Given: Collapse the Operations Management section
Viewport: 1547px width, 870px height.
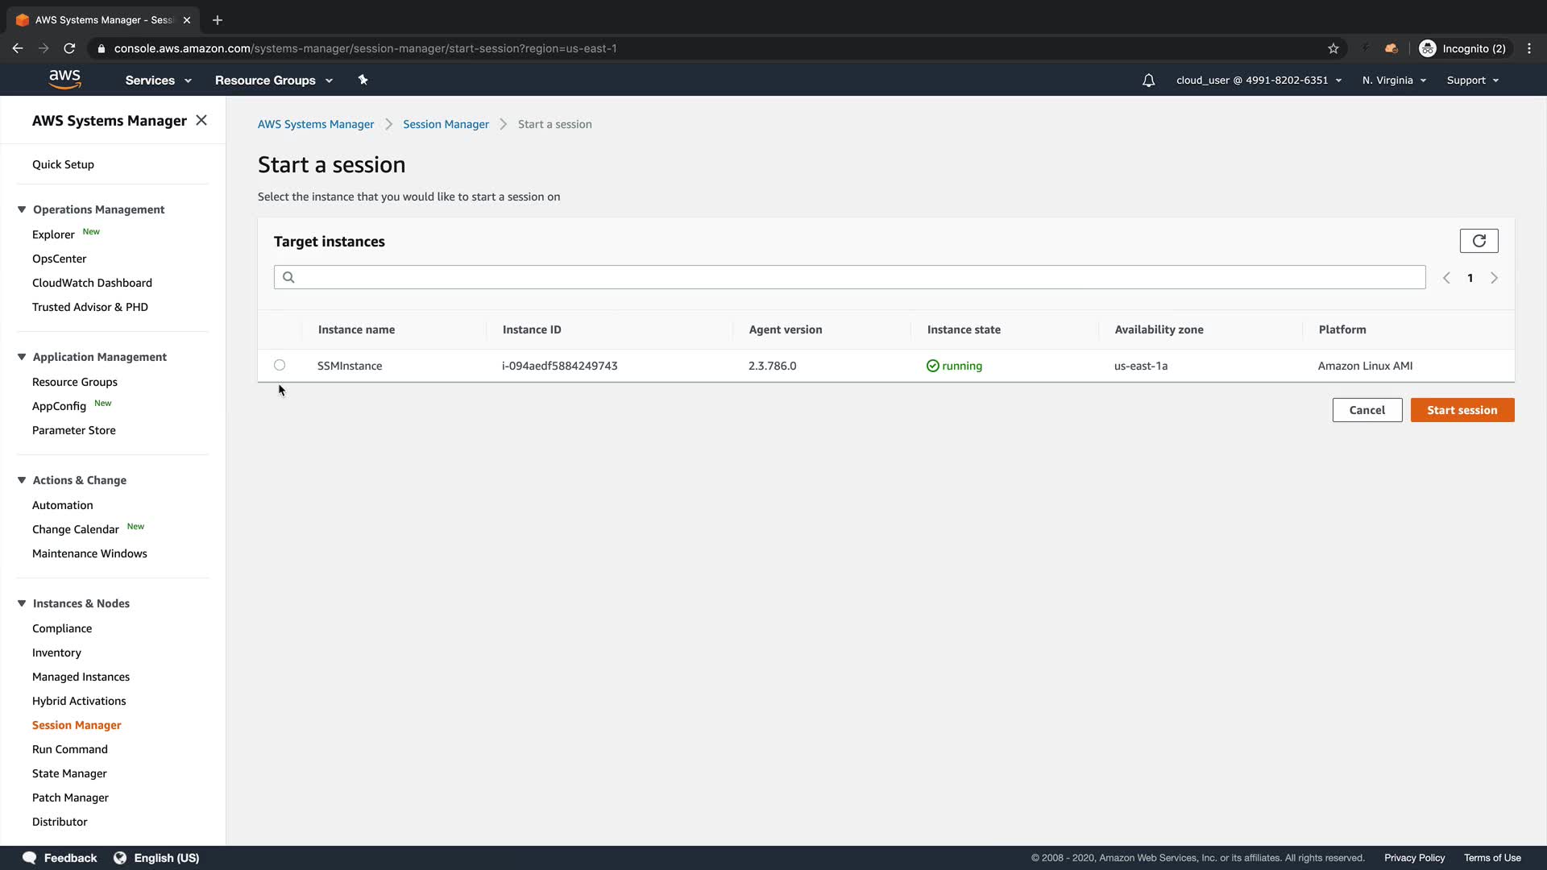Looking at the screenshot, I should tap(22, 209).
